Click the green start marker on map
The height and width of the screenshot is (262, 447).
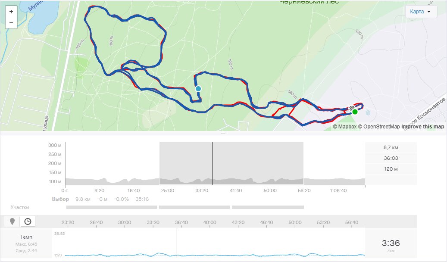pos(355,112)
